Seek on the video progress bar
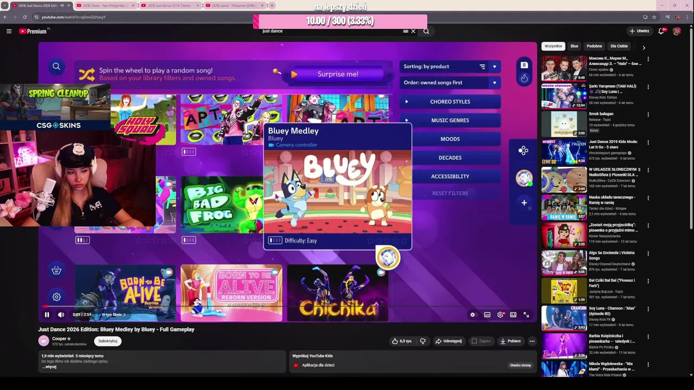 click(287, 307)
